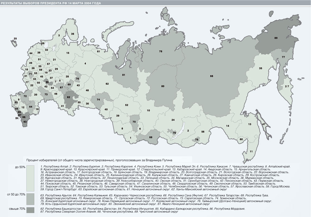Select Sakhalin island labeled 47
The image size is (311, 217).
pyautogui.click(x=263, y=124)
